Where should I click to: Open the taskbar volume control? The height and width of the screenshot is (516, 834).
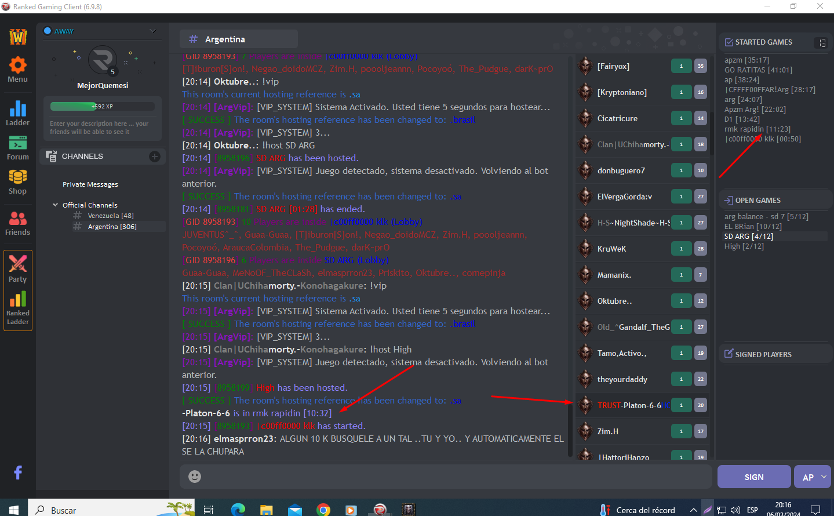735,510
